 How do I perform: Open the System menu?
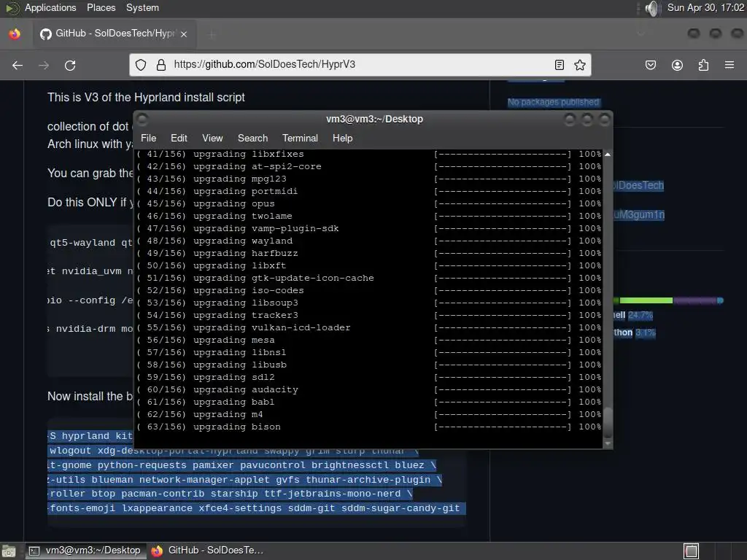click(142, 7)
